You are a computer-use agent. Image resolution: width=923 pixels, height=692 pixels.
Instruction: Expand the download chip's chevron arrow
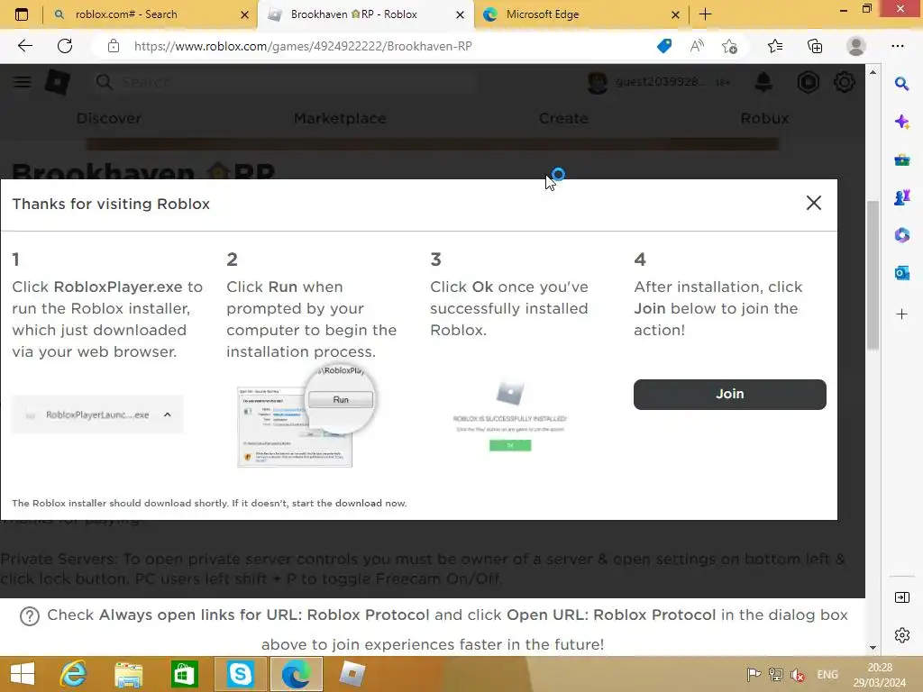click(x=167, y=414)
